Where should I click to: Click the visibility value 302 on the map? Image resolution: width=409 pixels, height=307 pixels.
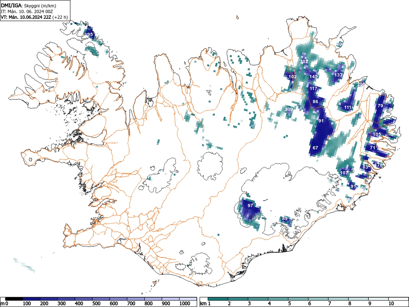click(304, 62)
